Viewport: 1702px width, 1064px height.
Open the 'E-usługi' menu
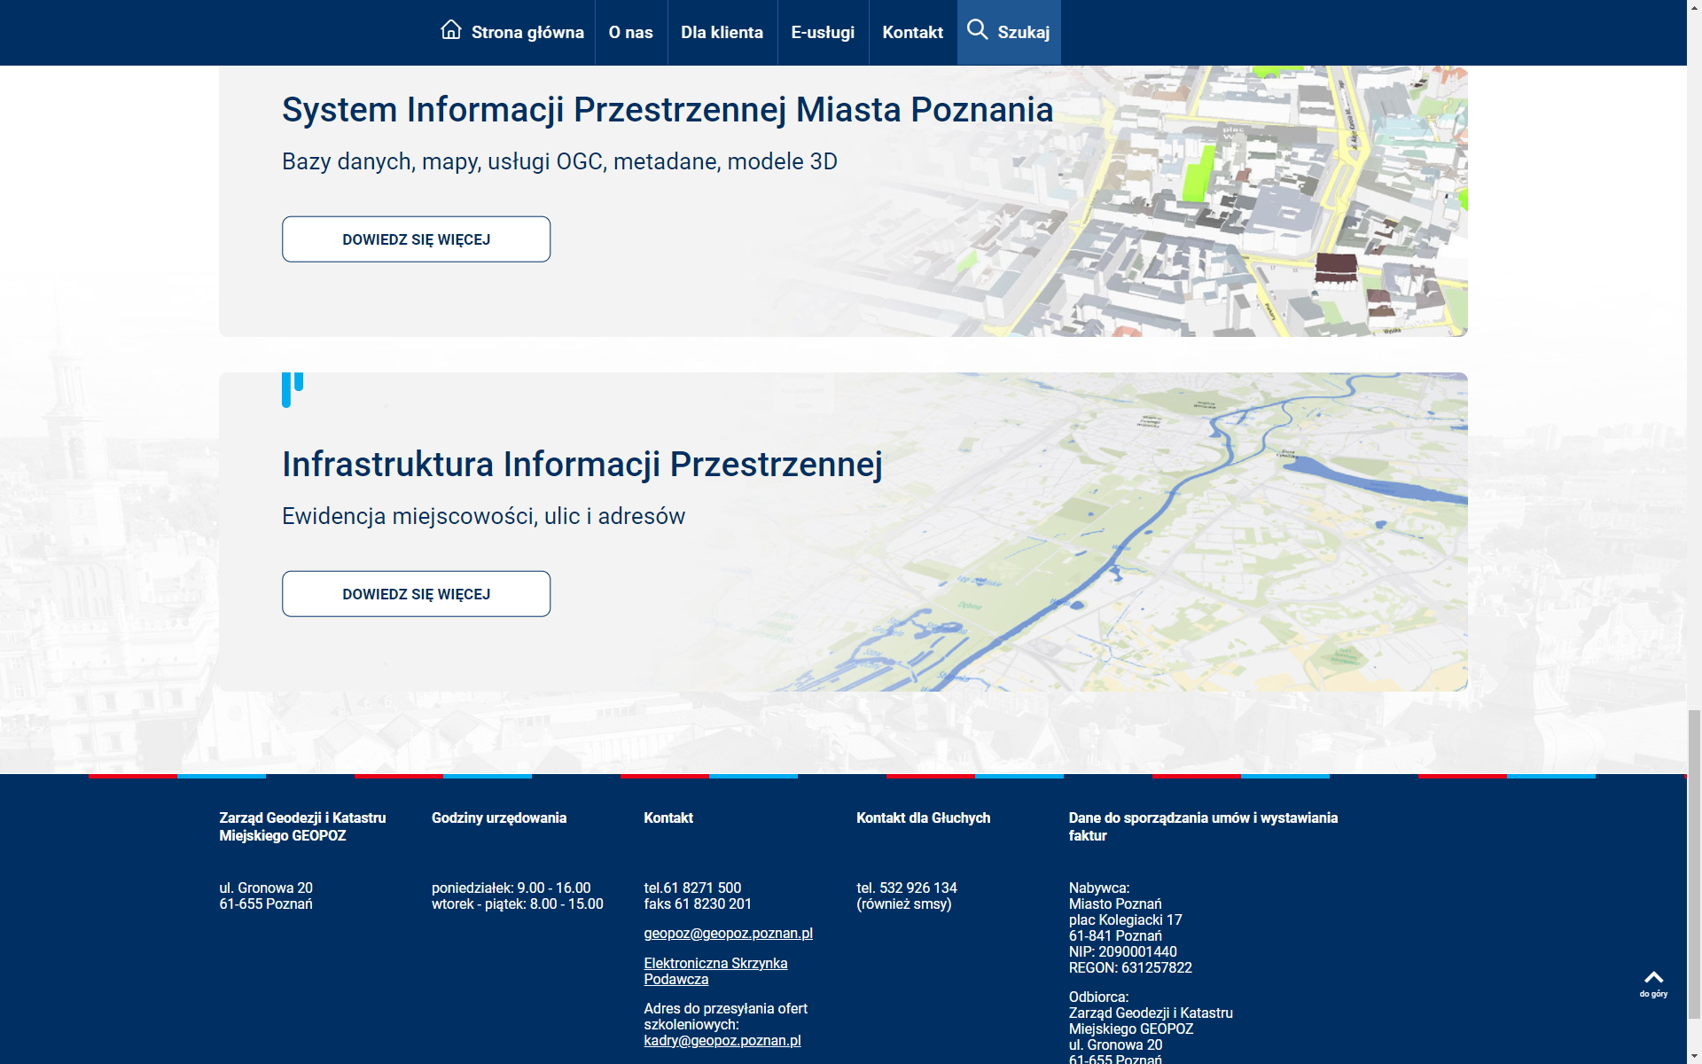823,33
